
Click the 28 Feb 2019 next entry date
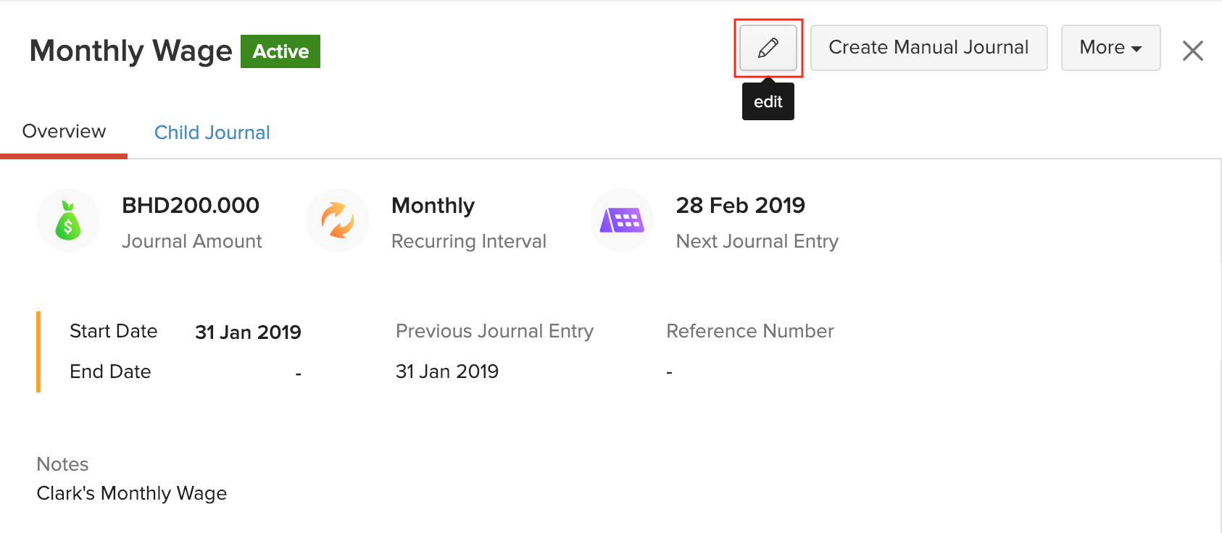tap(740, 206)
